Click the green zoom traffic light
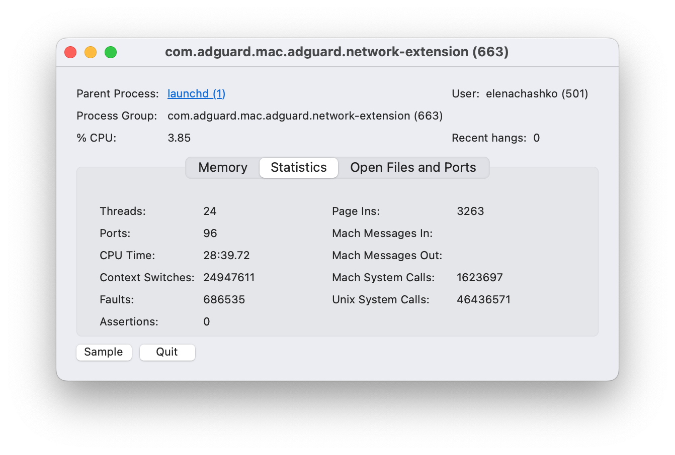Screen dimensions: 675x455 click(x=111, y=52)
